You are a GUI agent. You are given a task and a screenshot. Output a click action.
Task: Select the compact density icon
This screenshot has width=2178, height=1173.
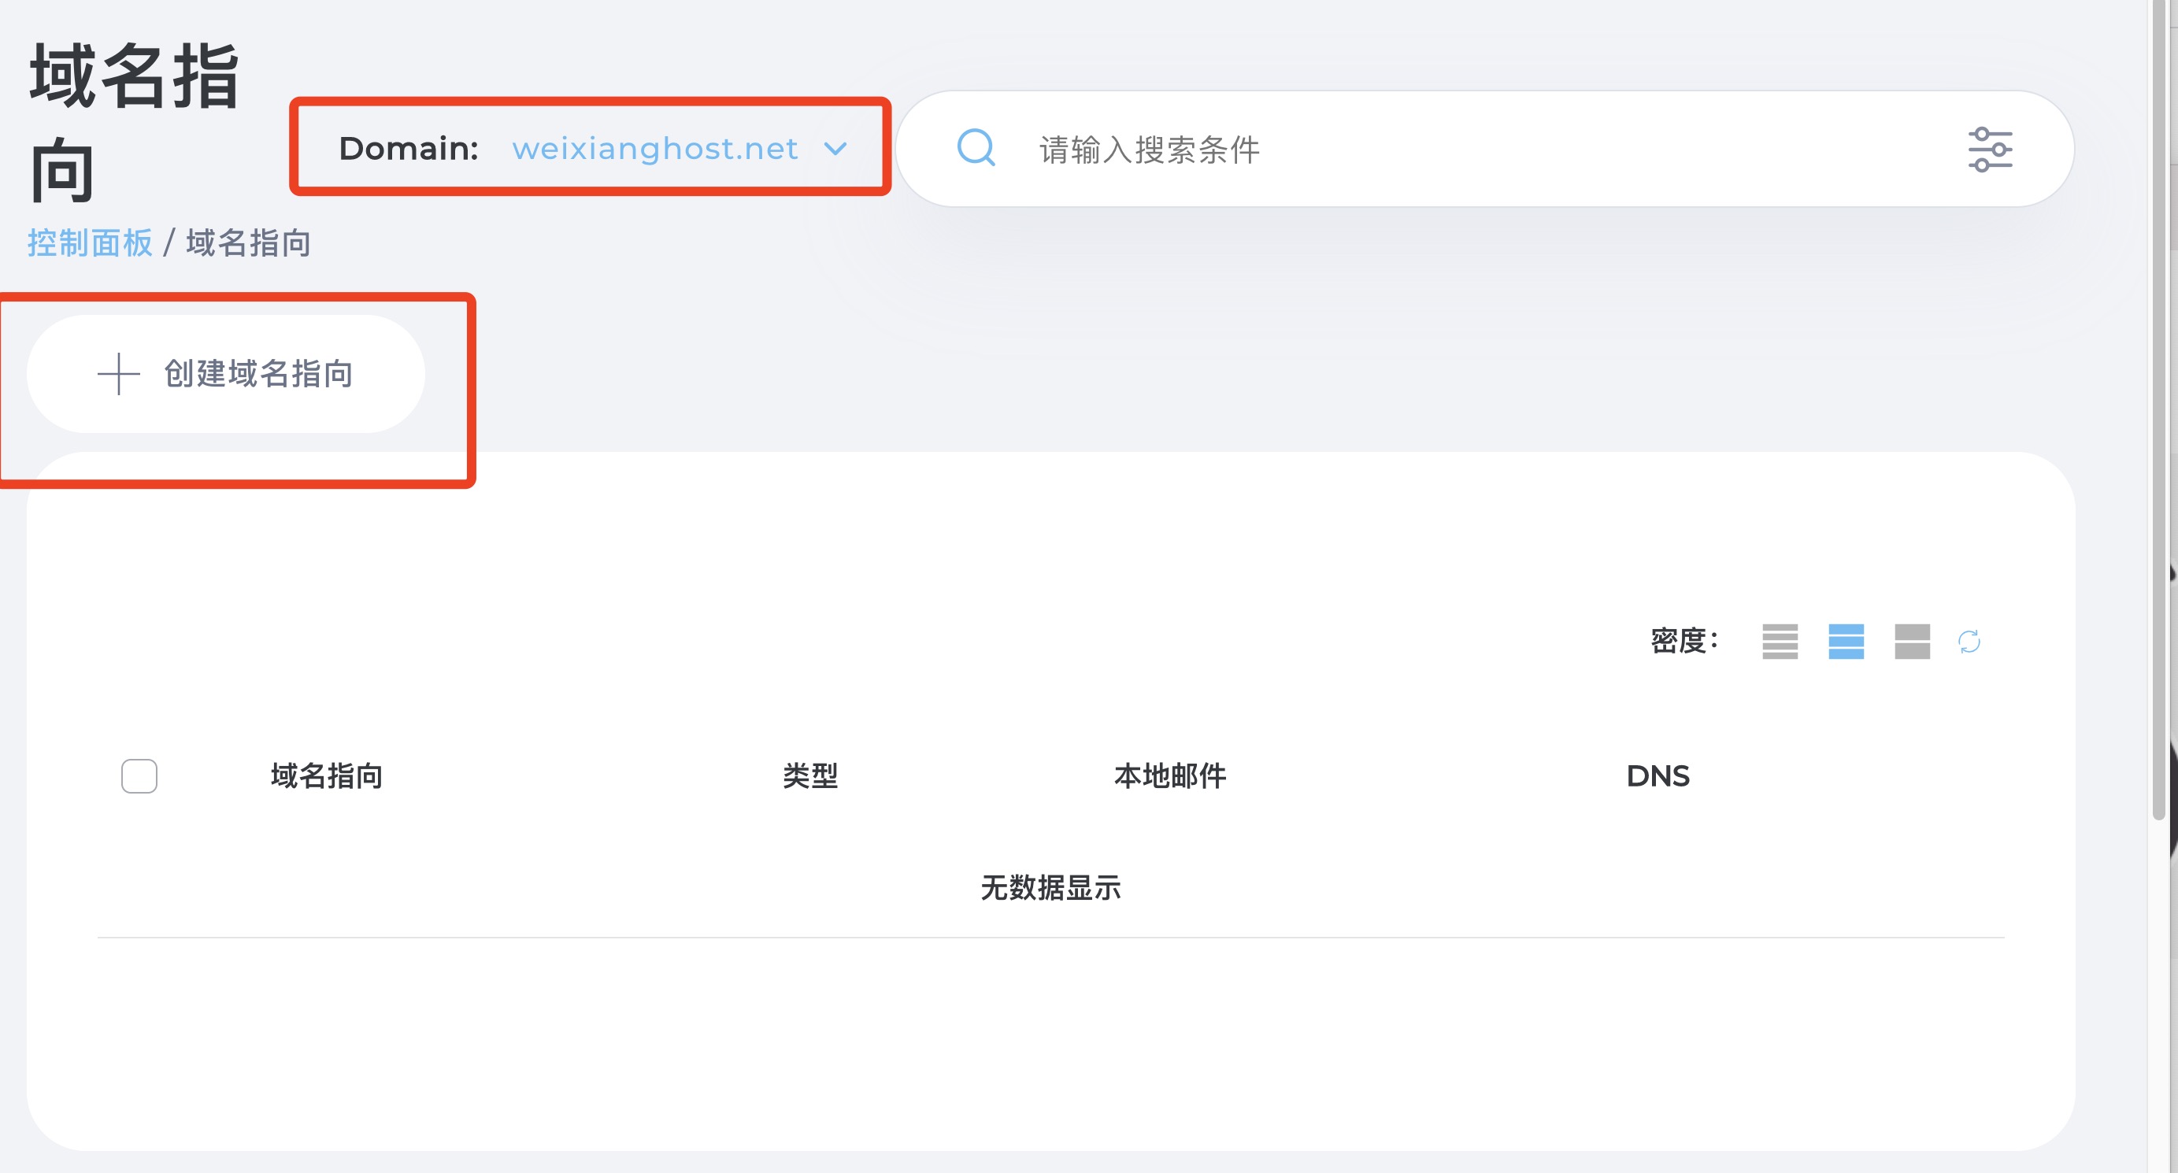[x=1779, y=642]
